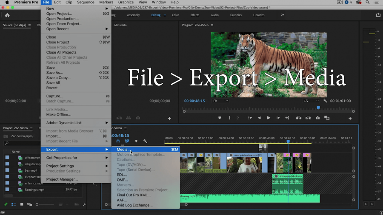Click Comparison View icon
Viewport: 383px width, 215px height.
[x=327, y=118]
